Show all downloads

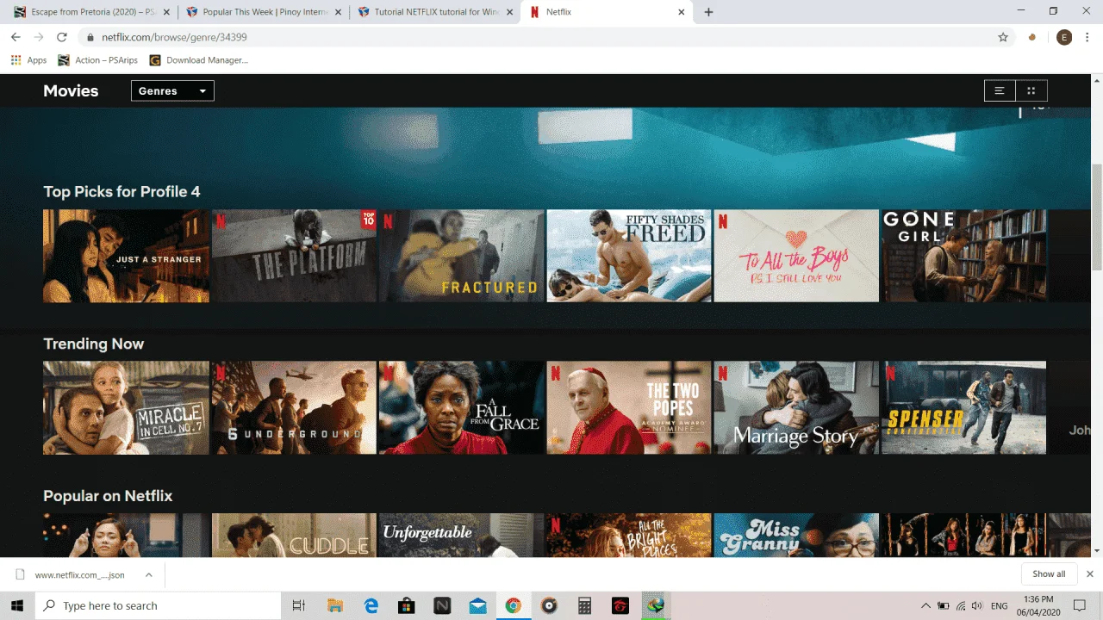(1049, 574)
